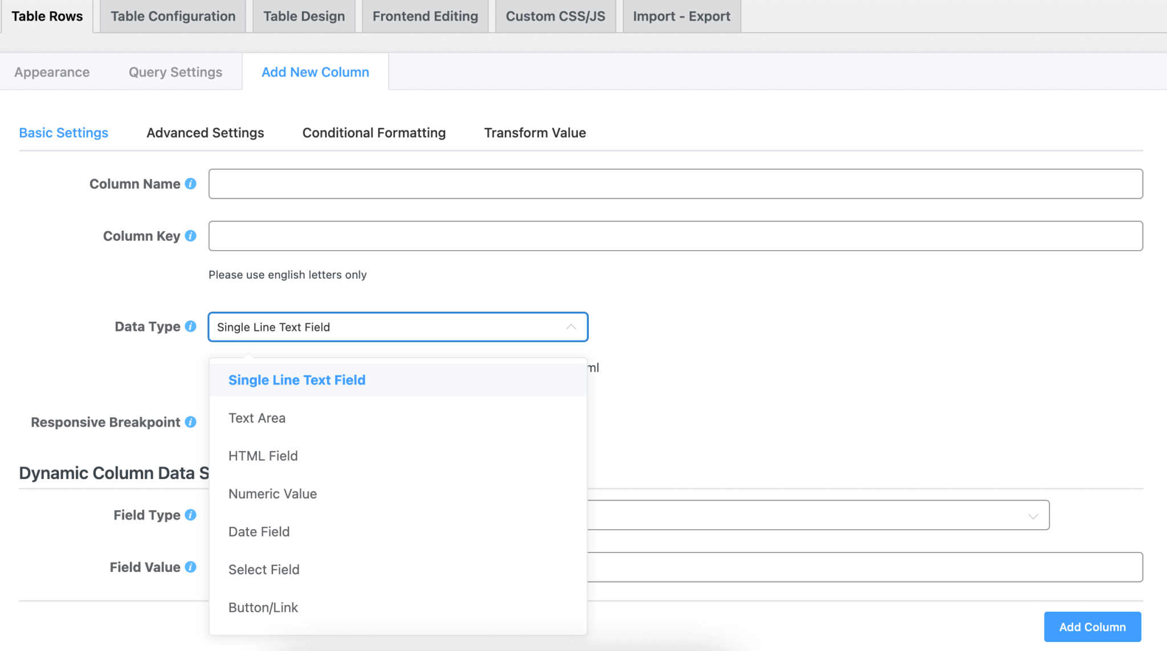Collapse the Data Type dropdown arrow
The height and width of the screenshot is (651, 1167).
(x=571, y=327)
